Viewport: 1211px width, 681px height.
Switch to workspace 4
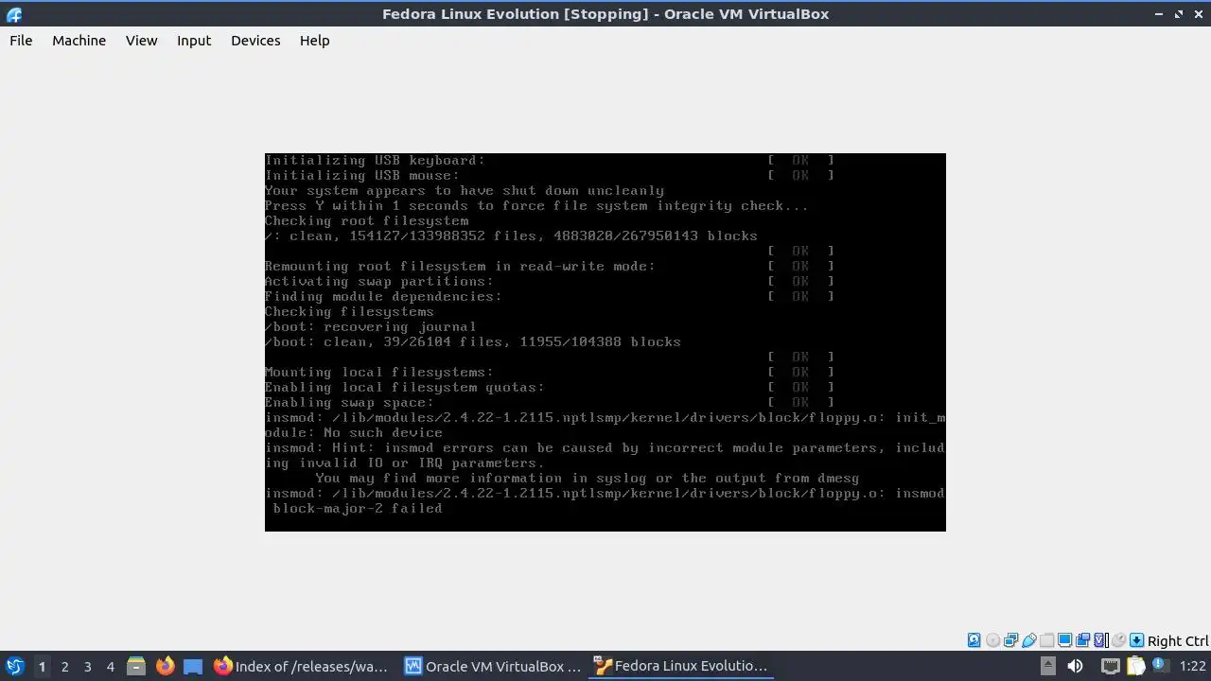coord(110,666)
